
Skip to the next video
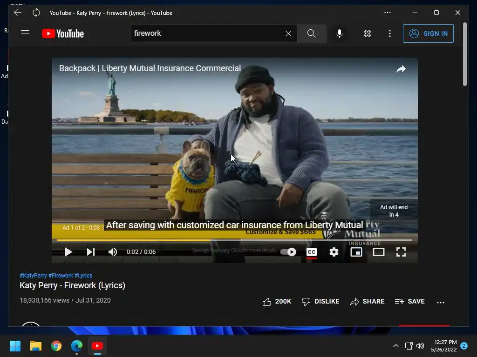point(91,252)
